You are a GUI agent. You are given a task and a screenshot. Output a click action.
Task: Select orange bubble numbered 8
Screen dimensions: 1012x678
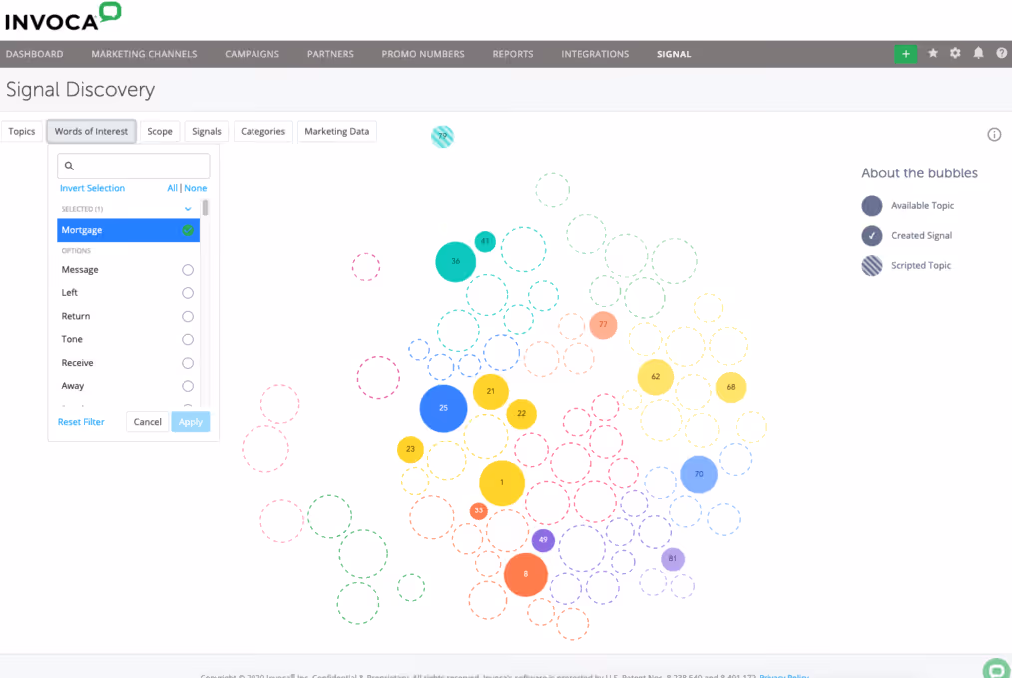(x=525, y=574)
